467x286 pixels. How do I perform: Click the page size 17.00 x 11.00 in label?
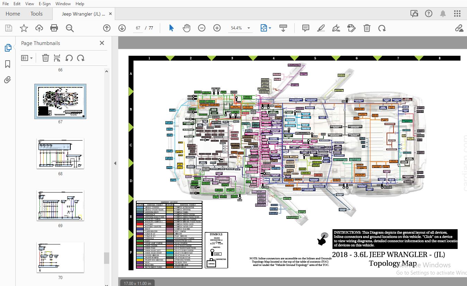pyautogui.click(x=137, y=283)
